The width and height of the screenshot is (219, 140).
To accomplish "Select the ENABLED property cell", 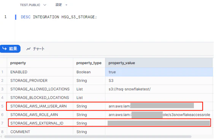I will pyautogui.click(x=40, y=72).
